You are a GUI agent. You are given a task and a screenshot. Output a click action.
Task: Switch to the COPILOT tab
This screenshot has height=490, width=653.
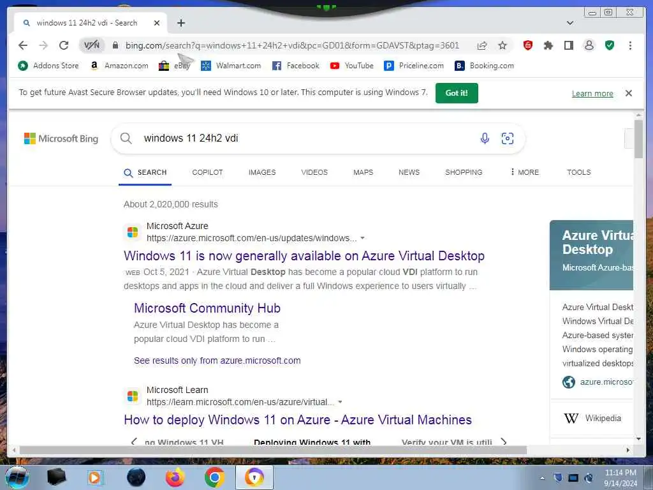pyautogui.click(x=207, y=172)
